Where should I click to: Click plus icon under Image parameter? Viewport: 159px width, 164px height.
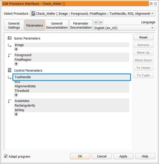coord(16,49)
